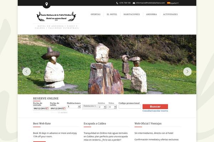This screenshot has width=214, height=142.
Task: Click the Santa Bàrbara hotel logo
Action: click(56, 16)
